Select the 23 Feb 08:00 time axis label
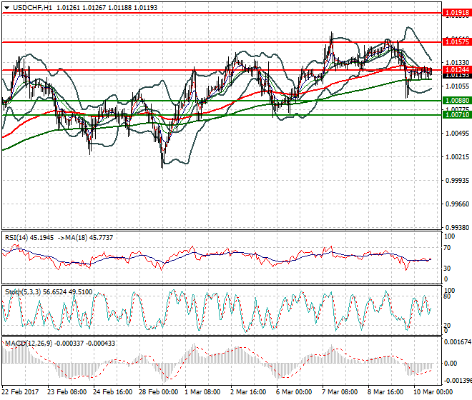 pyautogui.click(x=67, y=392)
